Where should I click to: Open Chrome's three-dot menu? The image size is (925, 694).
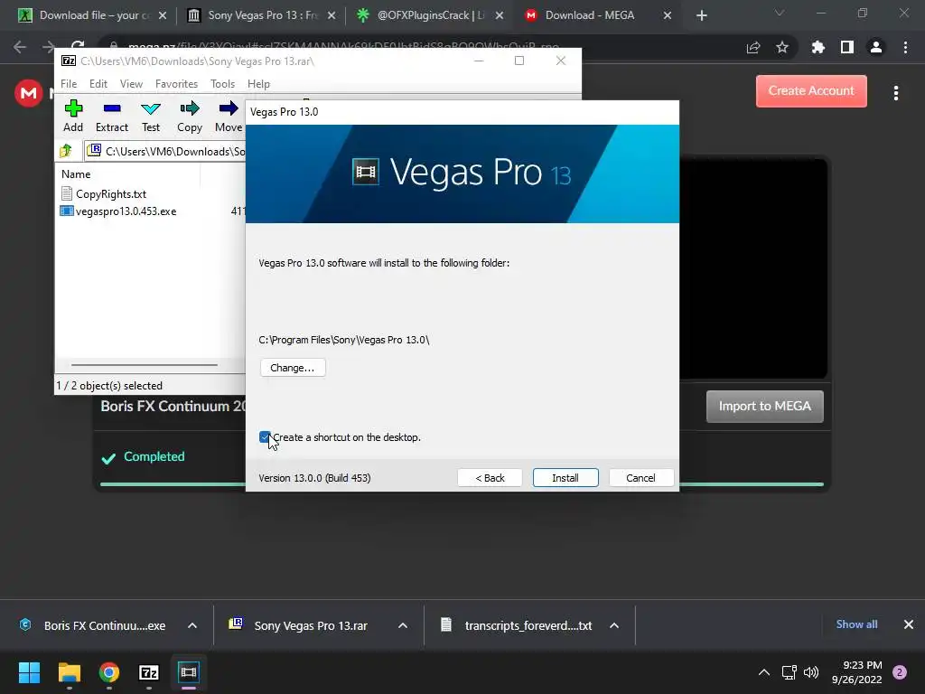point(905,47)
